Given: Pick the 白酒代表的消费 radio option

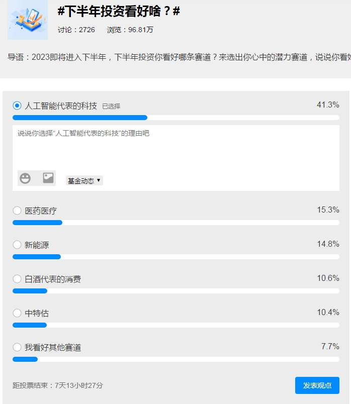Looking at the screenshot, I should [17, 279].
